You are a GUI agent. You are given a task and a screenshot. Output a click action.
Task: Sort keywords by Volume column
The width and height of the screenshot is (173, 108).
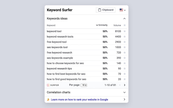117,25
